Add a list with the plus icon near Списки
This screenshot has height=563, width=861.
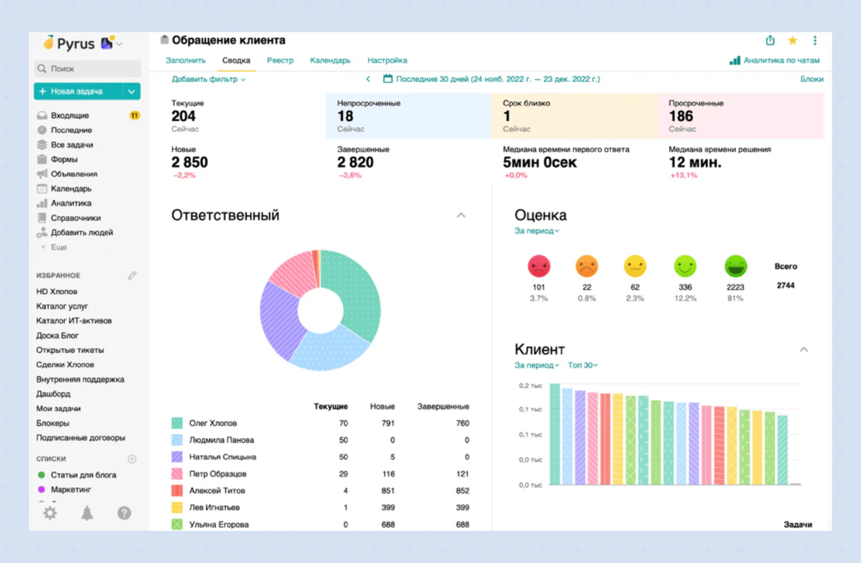pos(132,459)
